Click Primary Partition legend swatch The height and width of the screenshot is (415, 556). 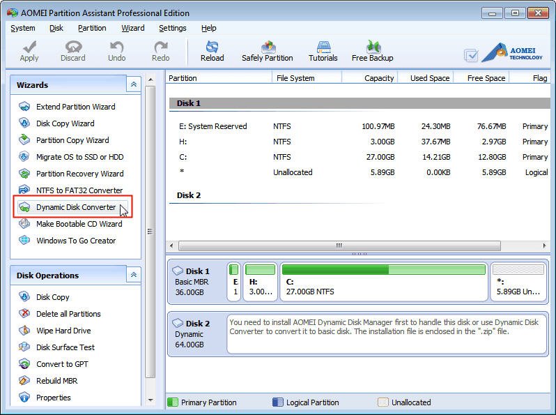(x=173, y=402)
